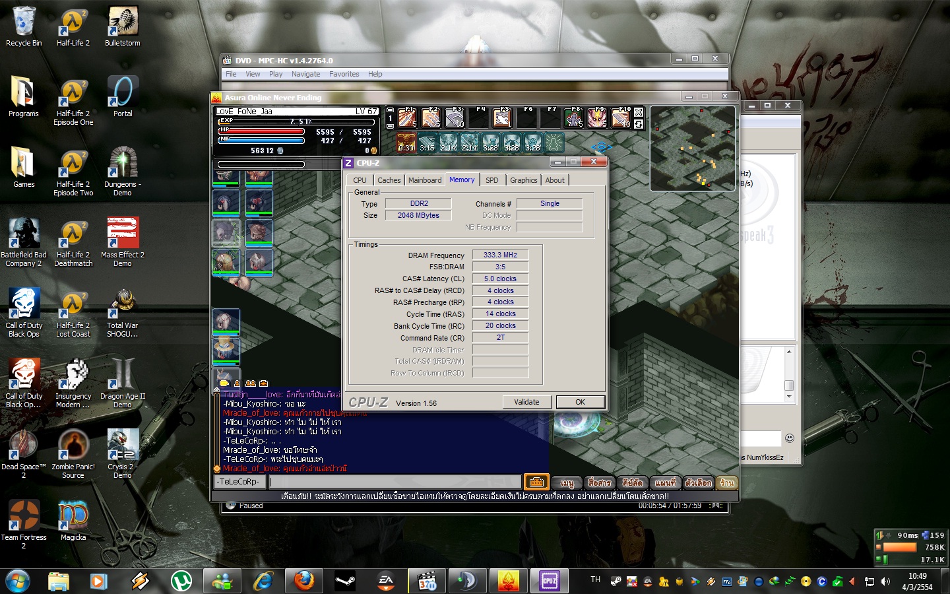Switch to the Graphics tab

click(524, 180)
